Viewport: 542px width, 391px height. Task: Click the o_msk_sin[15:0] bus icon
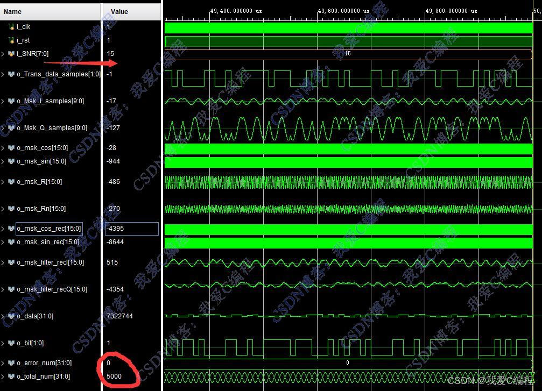[11, 161]
